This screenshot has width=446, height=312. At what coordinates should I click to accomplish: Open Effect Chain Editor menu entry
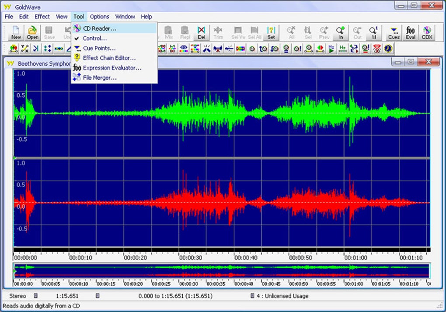pos(109,58)
